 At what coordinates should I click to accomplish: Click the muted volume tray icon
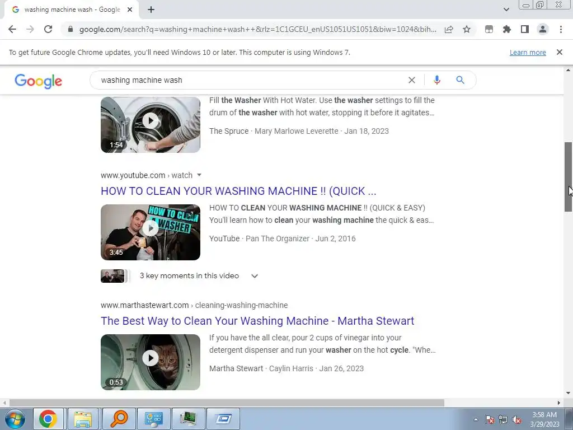pos(516,419)
